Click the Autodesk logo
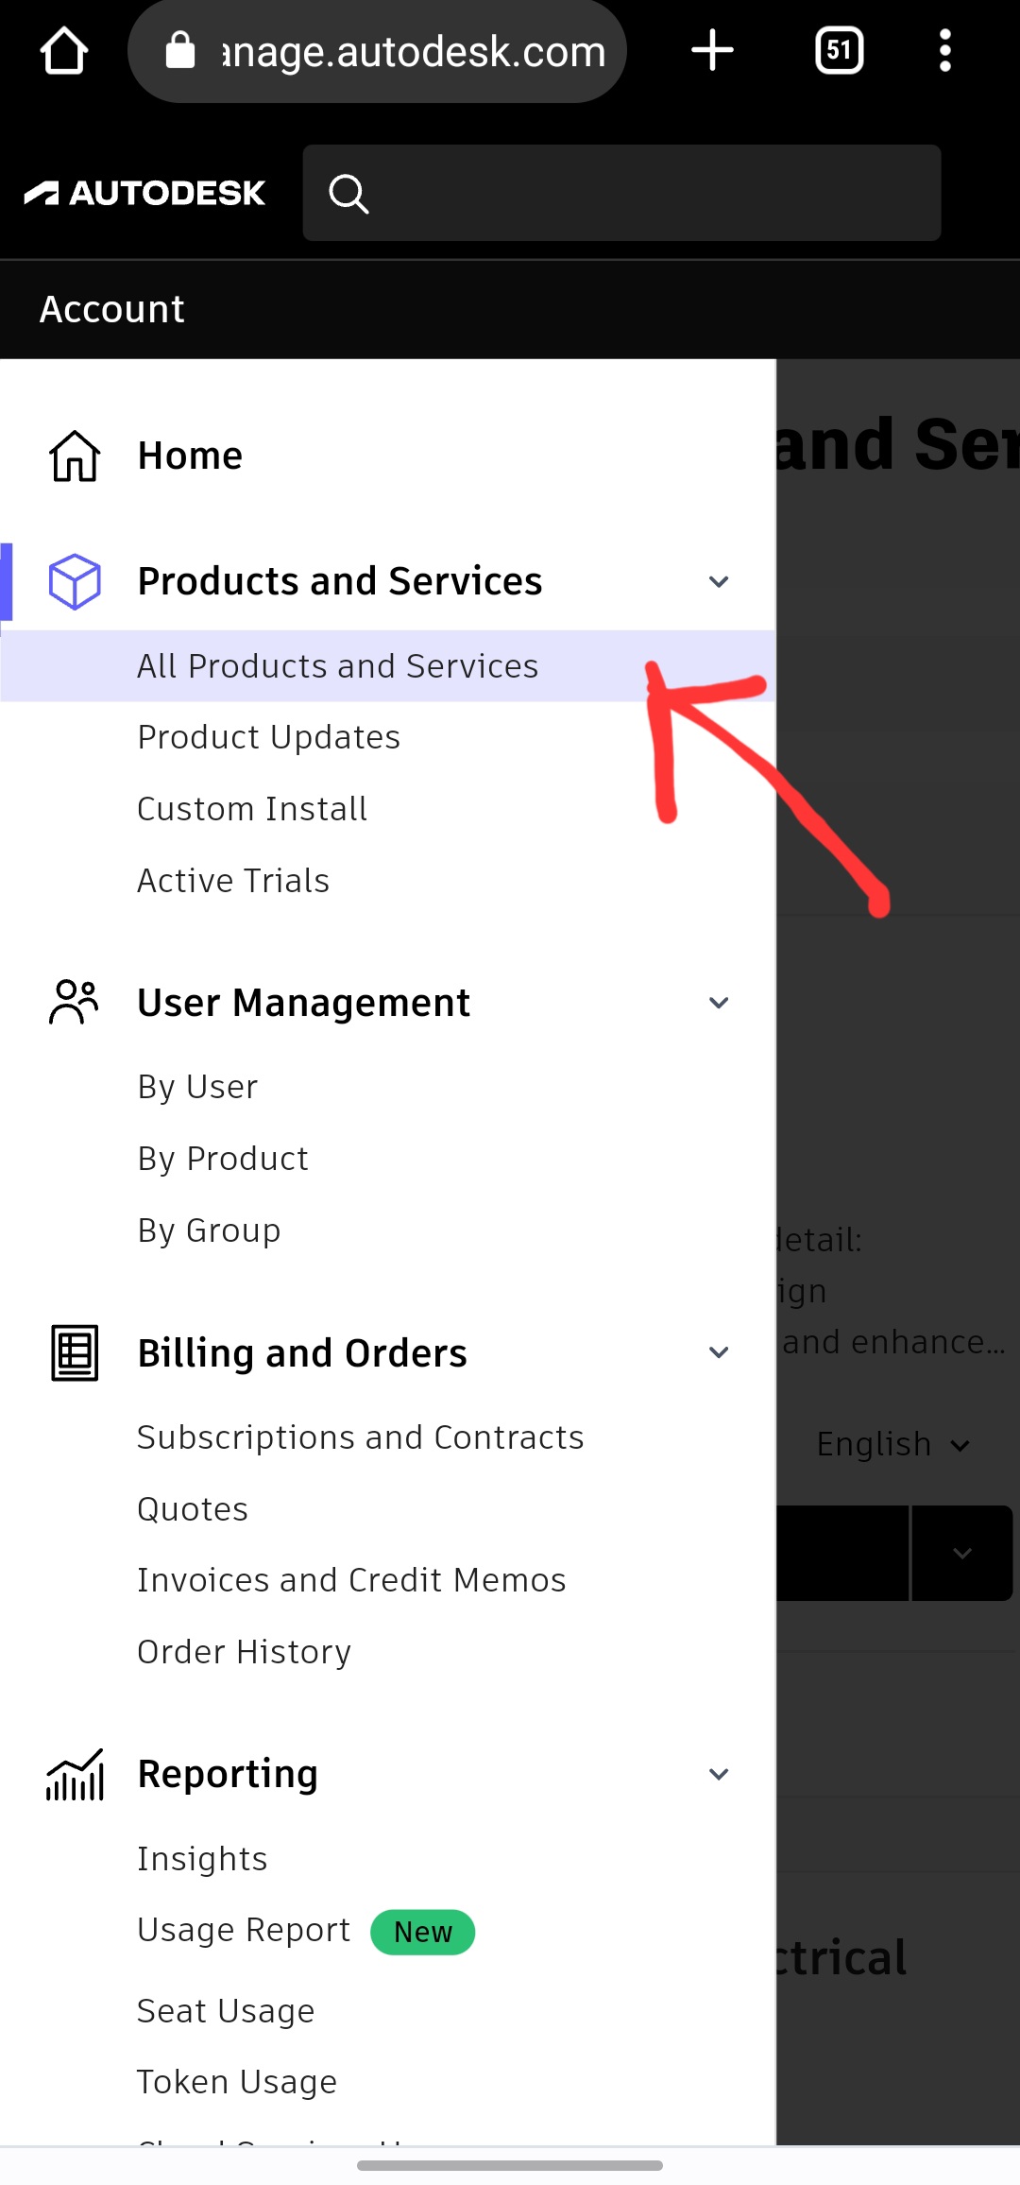Screen dimensions: 1020x2185 pyautogui.click(x=145, y=194)
